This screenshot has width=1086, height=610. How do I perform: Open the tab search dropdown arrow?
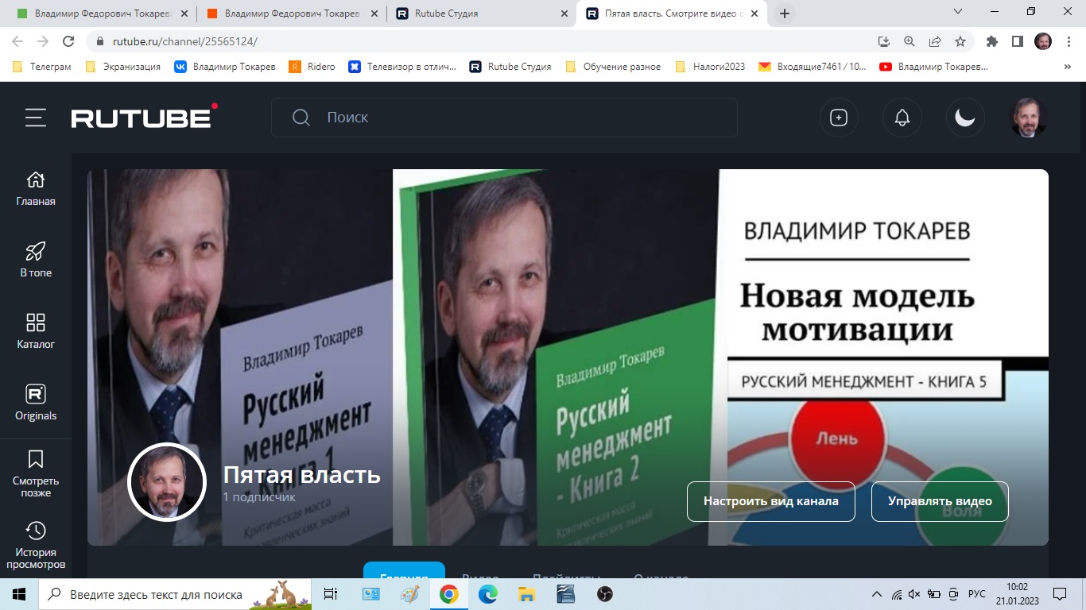click(x=958, y=11)
